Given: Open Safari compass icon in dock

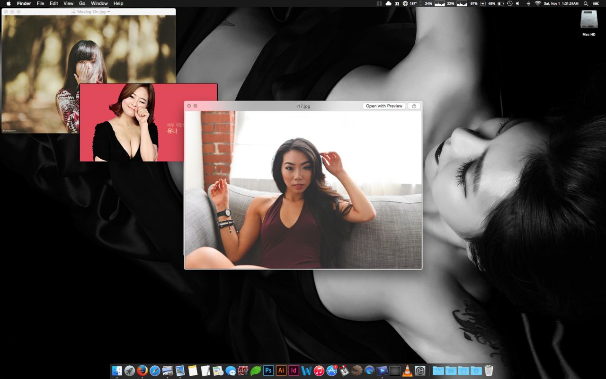Looking at the screenshot, I should point(155,370).
